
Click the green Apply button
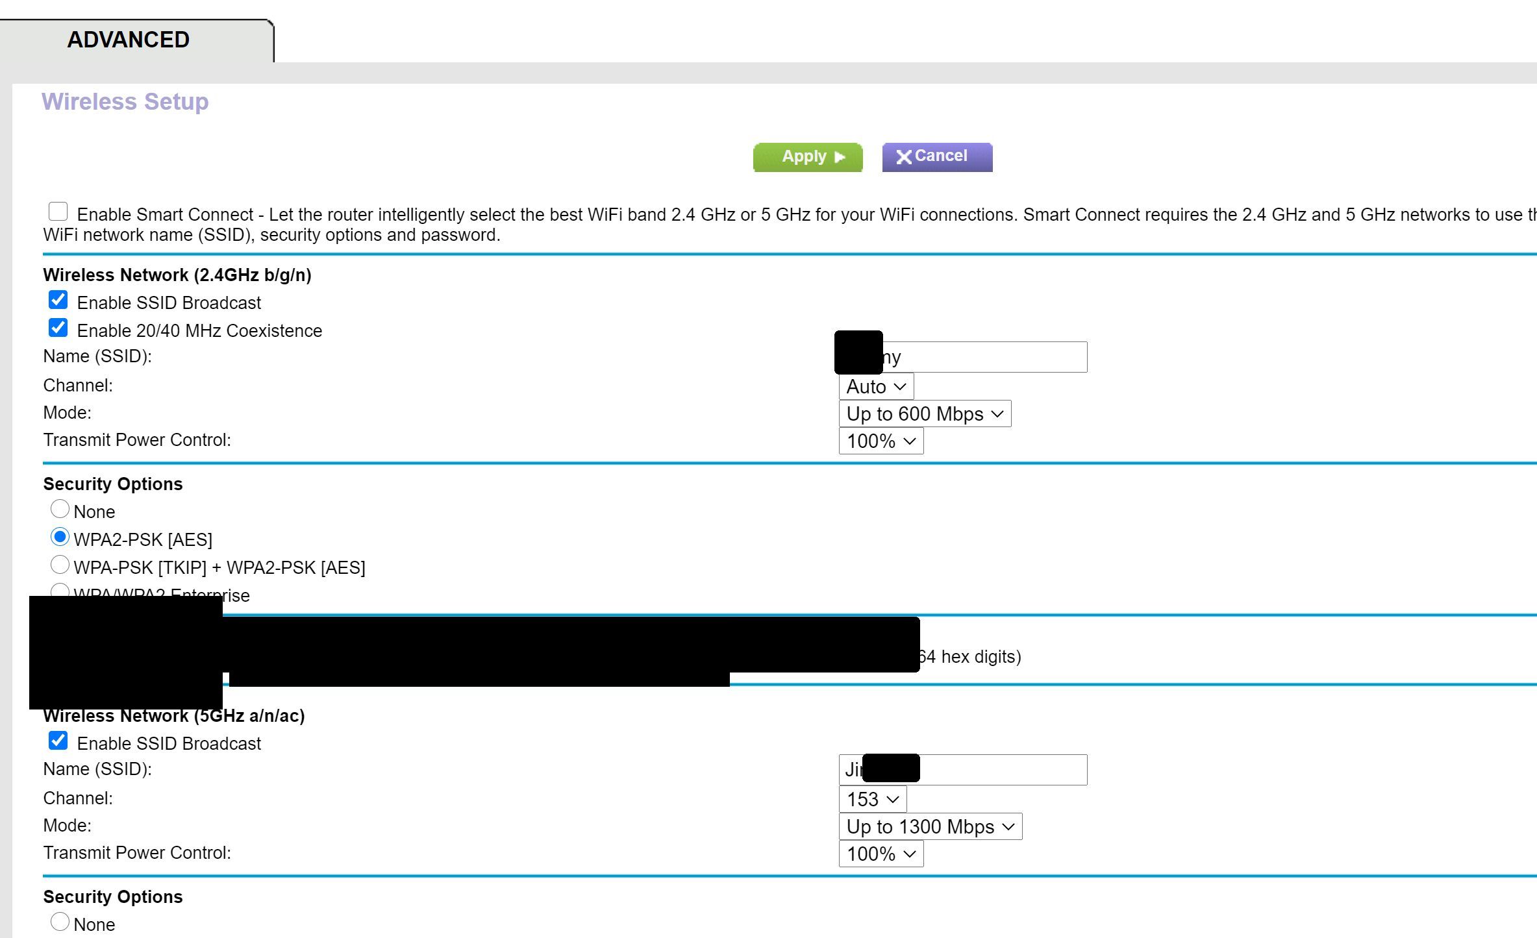coord(807,157)
